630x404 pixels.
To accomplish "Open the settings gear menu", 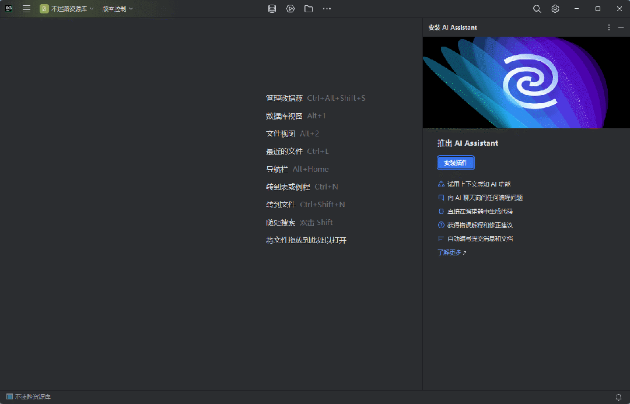I will coord(555,9).
